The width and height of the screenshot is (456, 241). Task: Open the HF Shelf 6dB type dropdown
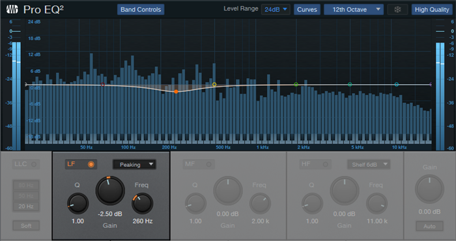(369, 165)
